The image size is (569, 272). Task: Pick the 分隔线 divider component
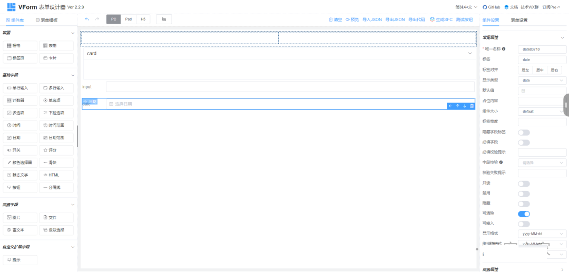[56, 188]
